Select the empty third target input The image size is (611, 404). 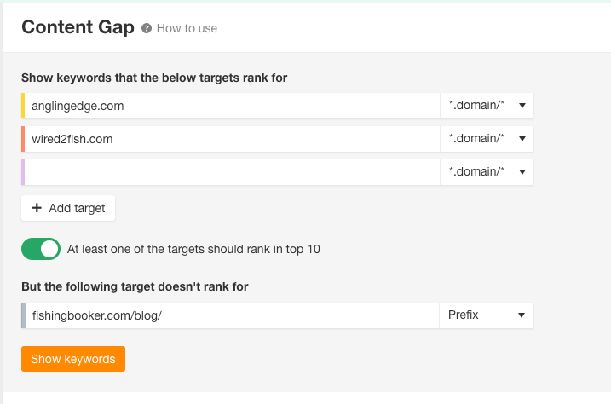(x=232, y=172)
